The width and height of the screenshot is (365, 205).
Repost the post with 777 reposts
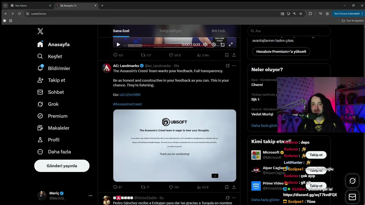(146, 55)
